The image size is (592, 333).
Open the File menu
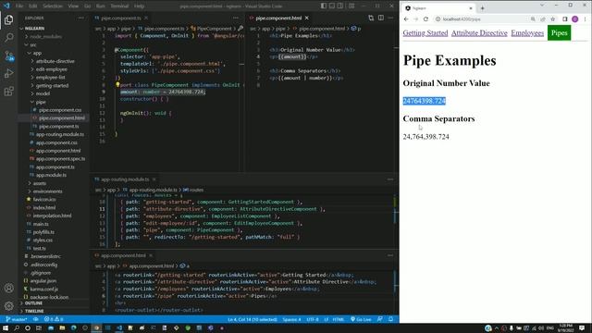(x=19, y=6)
